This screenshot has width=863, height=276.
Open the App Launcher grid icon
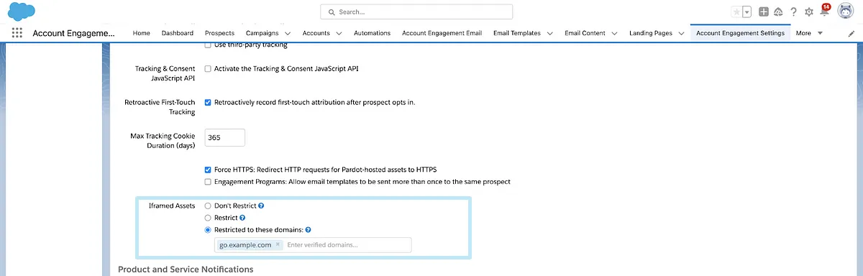[x=17, y=33]
